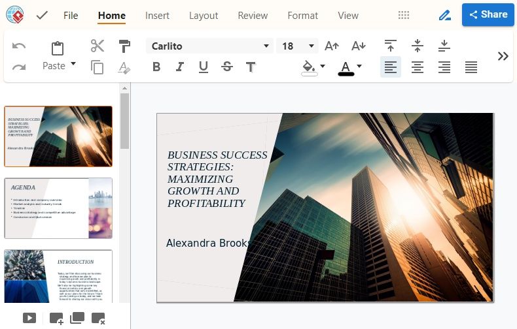The width and height of the screenshot is (517, 329).
Task: Select the AGENDA slide thumbnail
Action: (58, 208)
